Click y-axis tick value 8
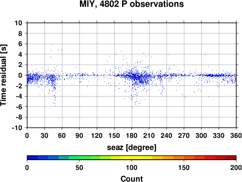The height and width of the screenshot is (182, 242). 20,33
